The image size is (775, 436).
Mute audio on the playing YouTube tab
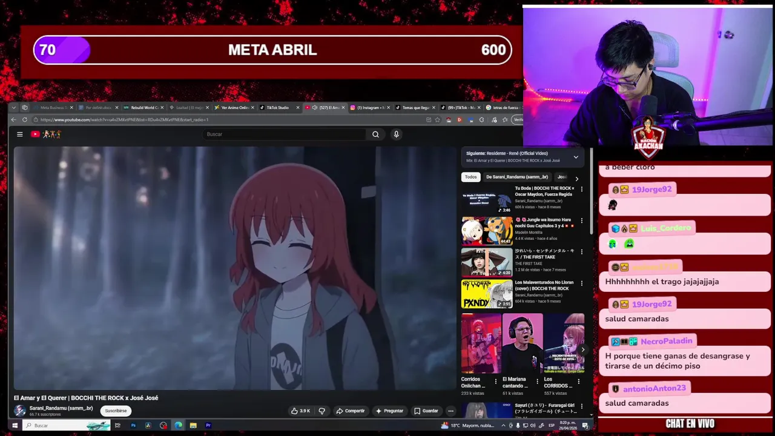click(x=315, y=108)
